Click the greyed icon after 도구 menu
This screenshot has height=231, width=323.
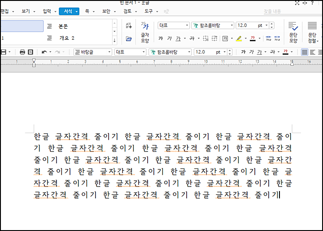[x=166, y=11]
